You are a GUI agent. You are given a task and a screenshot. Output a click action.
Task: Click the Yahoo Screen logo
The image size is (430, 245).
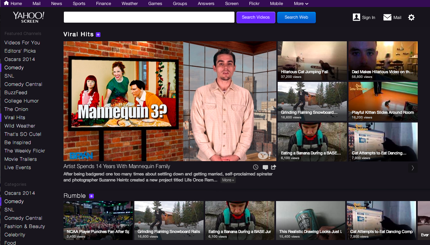click(x=29, y=17)
